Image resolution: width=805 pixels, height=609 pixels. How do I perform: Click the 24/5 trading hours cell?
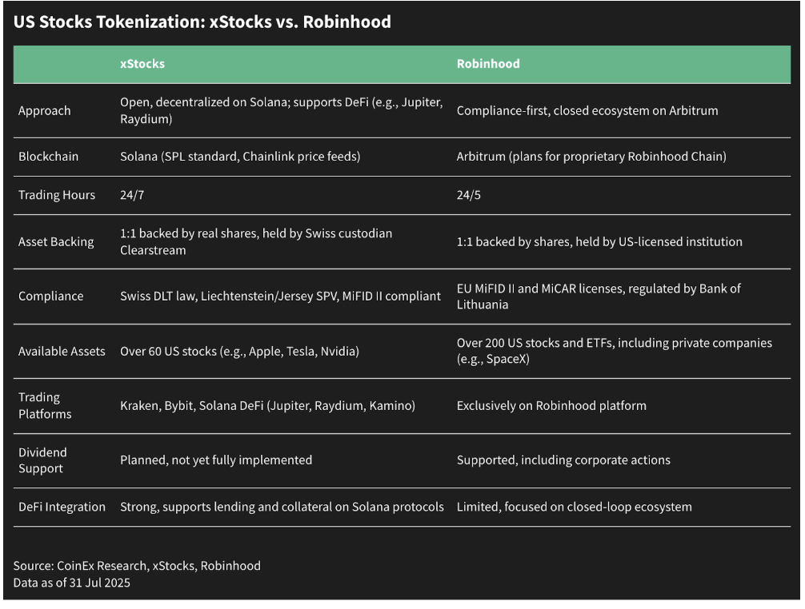point(469,195)
